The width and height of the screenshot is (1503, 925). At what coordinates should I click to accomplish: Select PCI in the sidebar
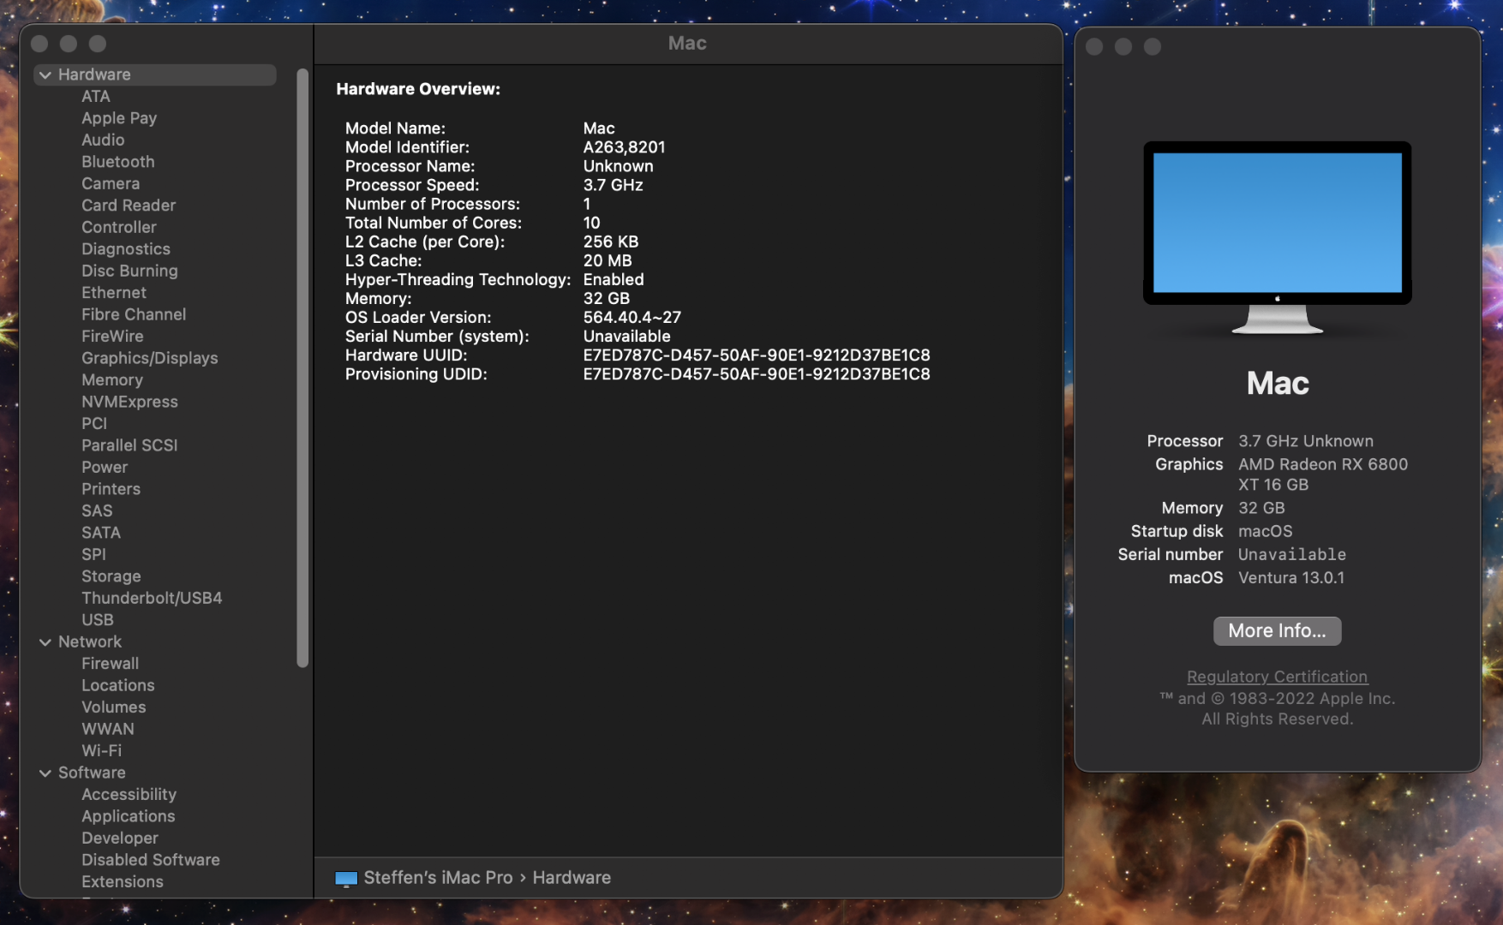coord(94,424)
